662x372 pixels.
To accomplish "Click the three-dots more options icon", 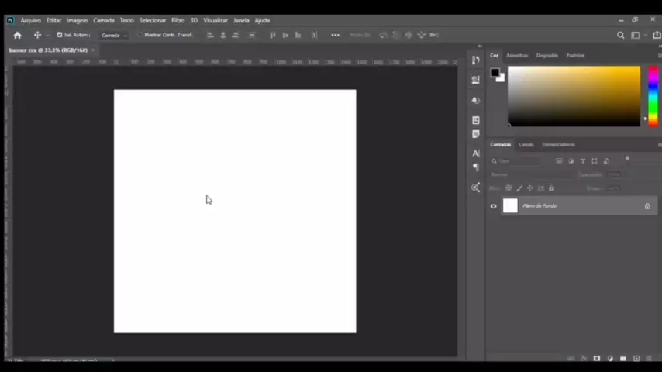I will point(335,35).
